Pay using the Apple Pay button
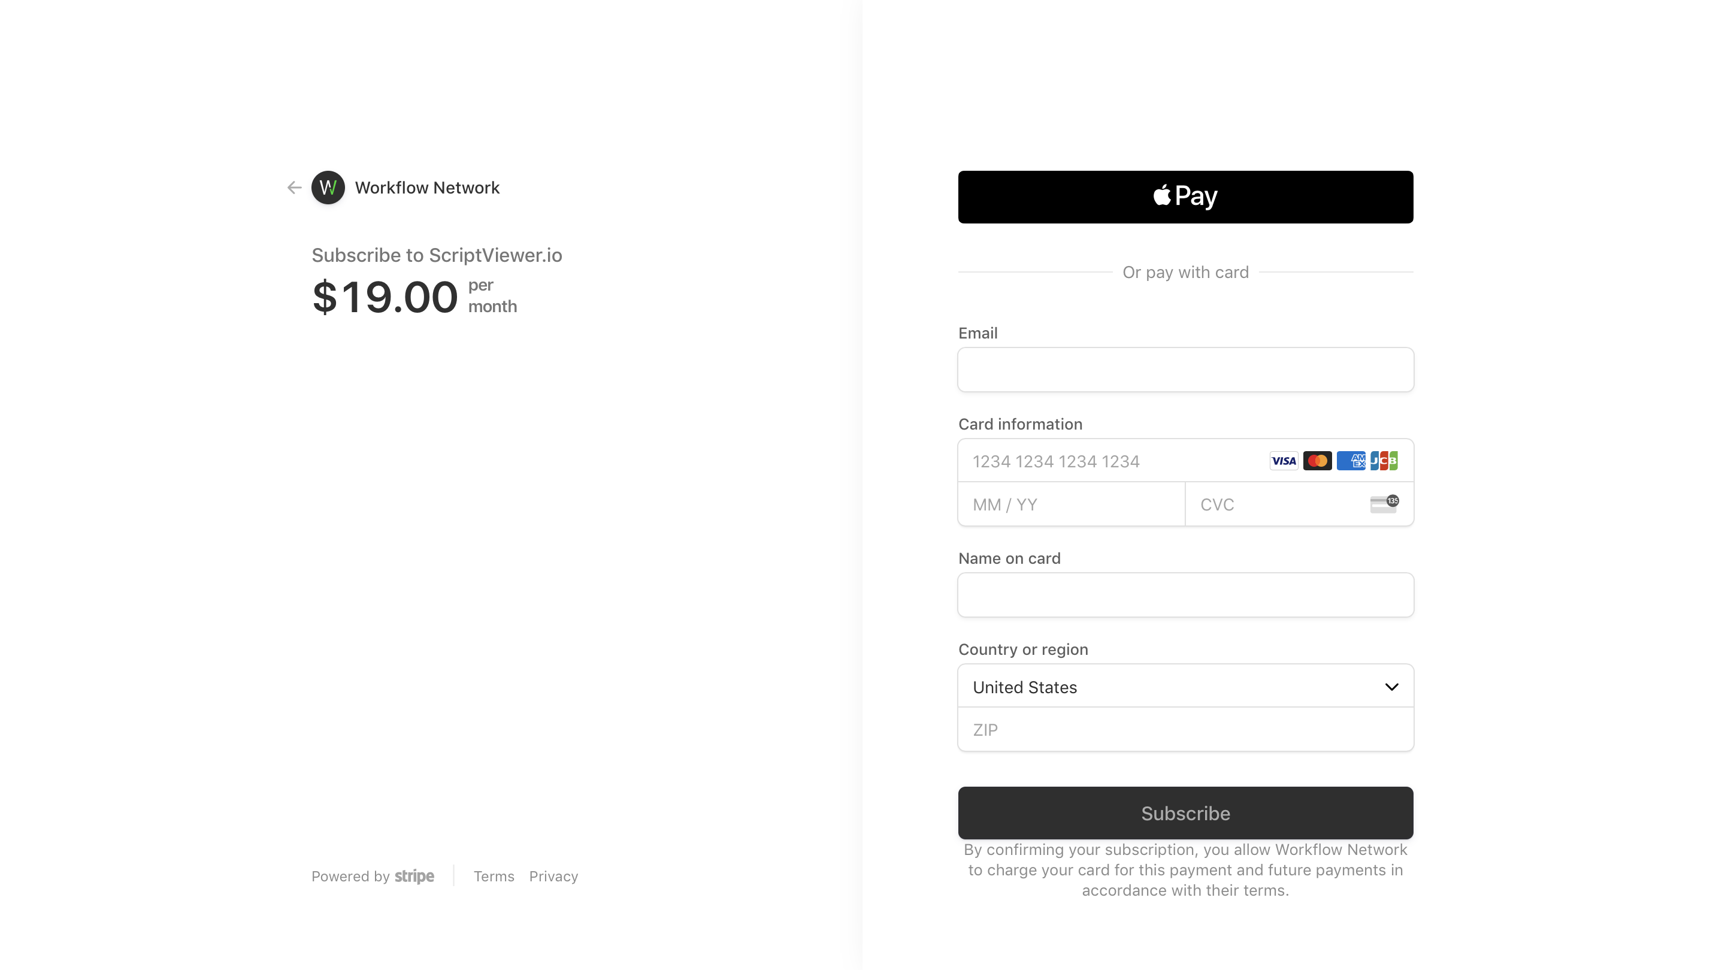The image size is (1725, 970). (1185, 197)
